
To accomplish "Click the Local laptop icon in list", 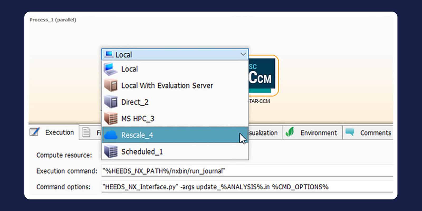I will [111, 69].
